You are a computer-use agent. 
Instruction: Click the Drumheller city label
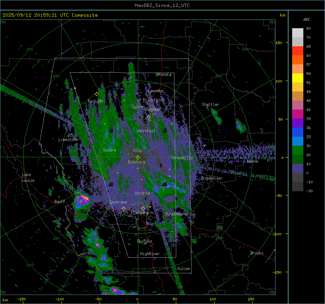point(212,178)
